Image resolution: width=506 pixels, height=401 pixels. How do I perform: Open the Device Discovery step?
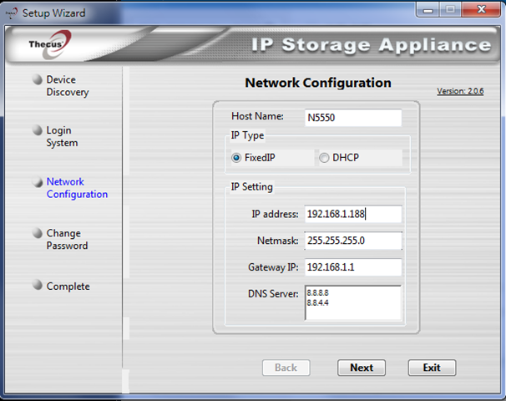click(68, 85)
